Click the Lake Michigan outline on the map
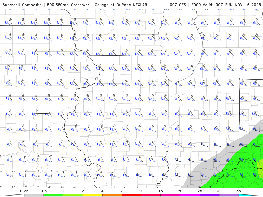 tap(180, 45)
